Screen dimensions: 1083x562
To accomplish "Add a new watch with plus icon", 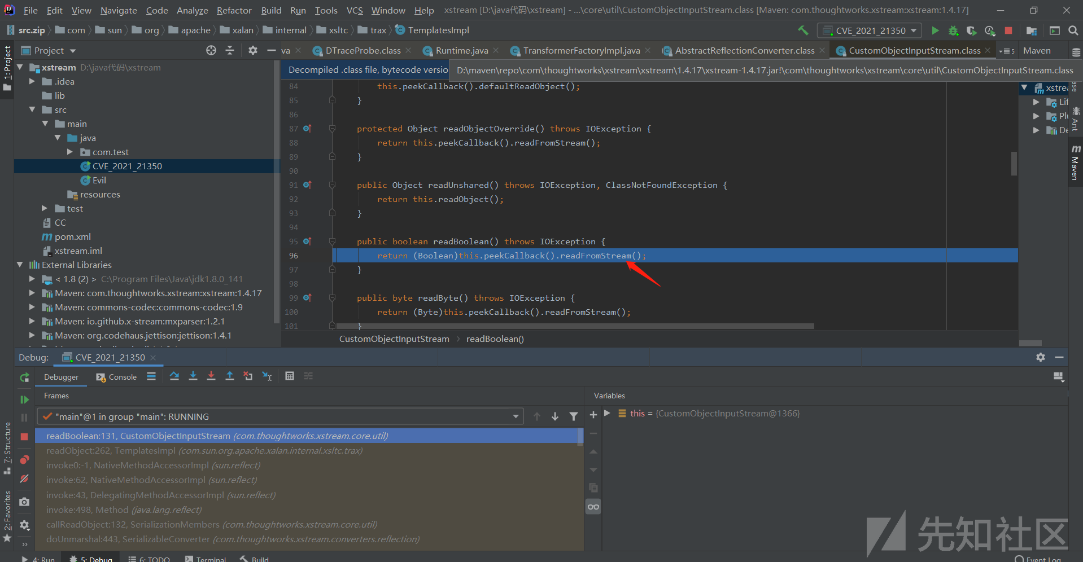I will (x=593, y=415).
